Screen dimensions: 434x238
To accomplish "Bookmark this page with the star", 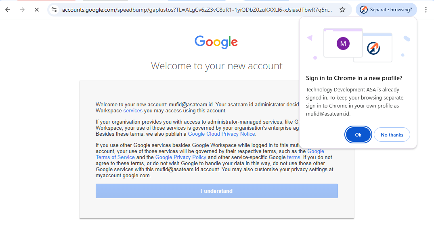I will [342, 10].
